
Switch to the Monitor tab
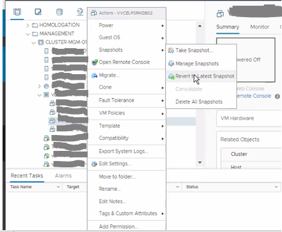pyautogui.click(x=260, y=27)
